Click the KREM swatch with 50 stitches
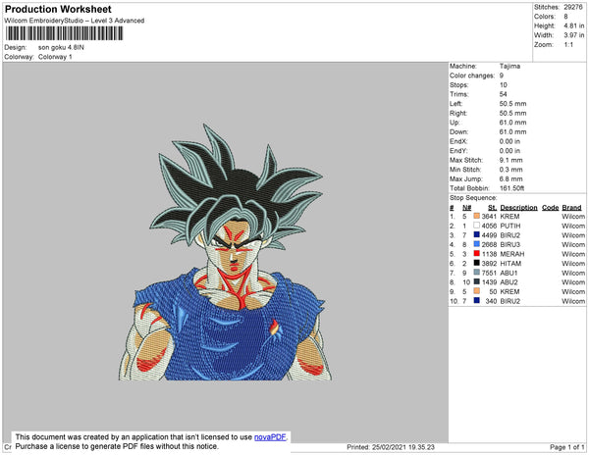 point(477,291)
